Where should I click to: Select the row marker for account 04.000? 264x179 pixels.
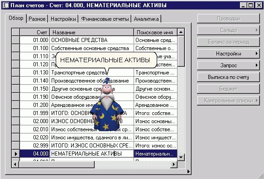(x=16, y=154)
